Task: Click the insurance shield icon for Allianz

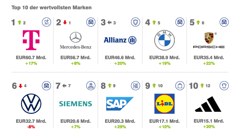Action: 135,22
